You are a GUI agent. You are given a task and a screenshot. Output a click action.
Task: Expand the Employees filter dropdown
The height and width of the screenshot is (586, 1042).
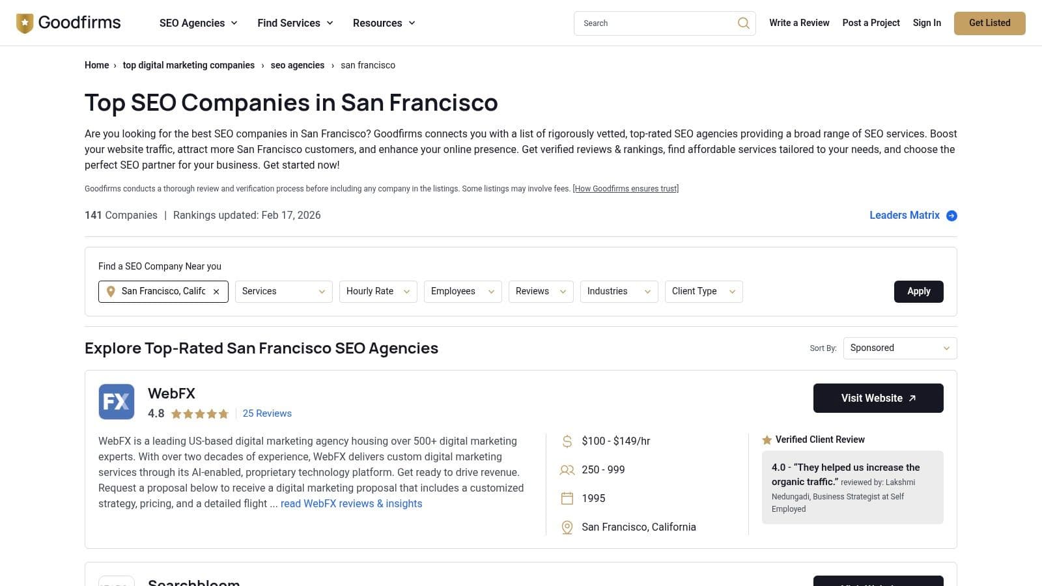tap(463, 292)
